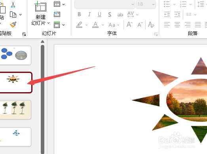This screenshot has width=207, height=154.
Task: Toggle Bold formatting
Action: coord(79,14)
